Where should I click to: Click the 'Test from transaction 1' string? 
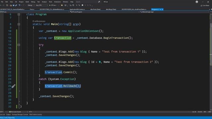point(121,52)
